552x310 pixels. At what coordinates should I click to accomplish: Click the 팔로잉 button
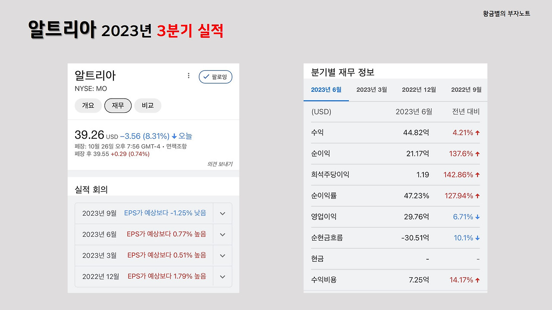pyautogui.click(x=215, y=77)
